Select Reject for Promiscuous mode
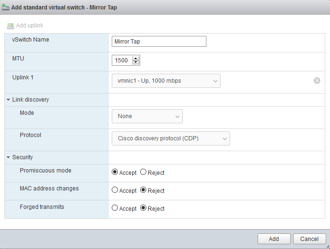This screenshot has height=249, width=330. point(143,172)
